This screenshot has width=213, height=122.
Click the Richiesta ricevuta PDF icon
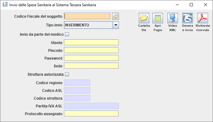202,18
